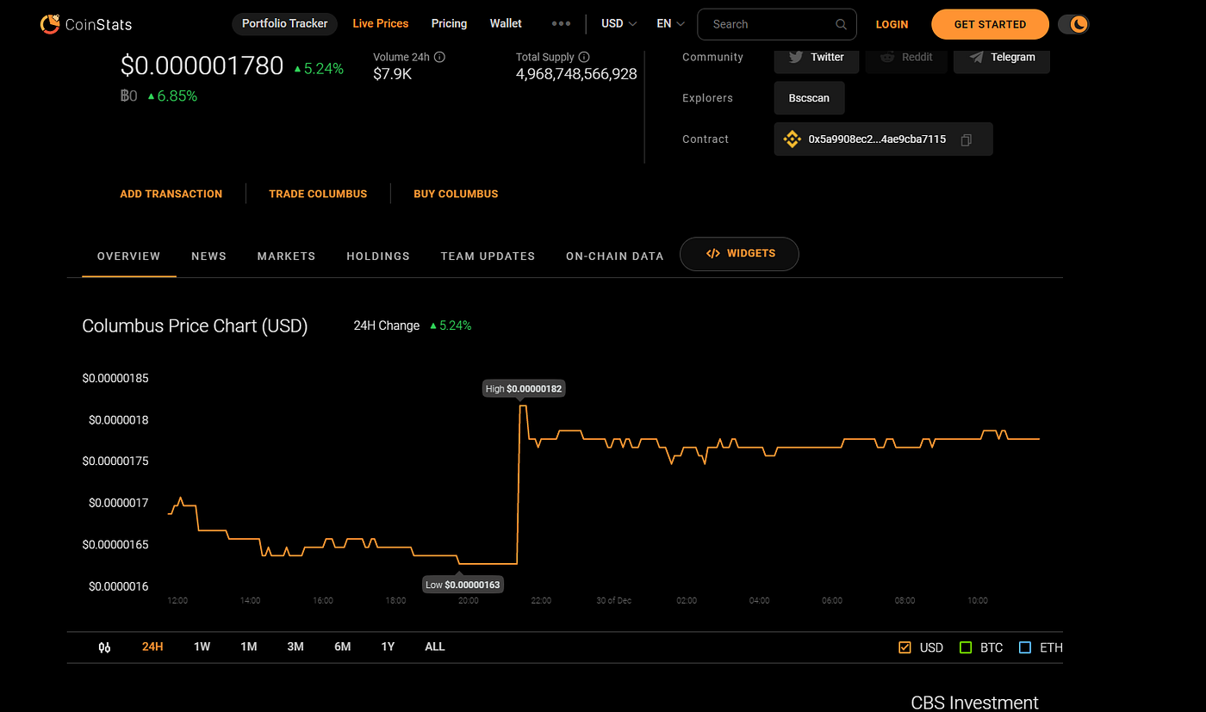Open the Pricing page
Image resolution: width=1206 pixels, height=712 pixels.
449,24
